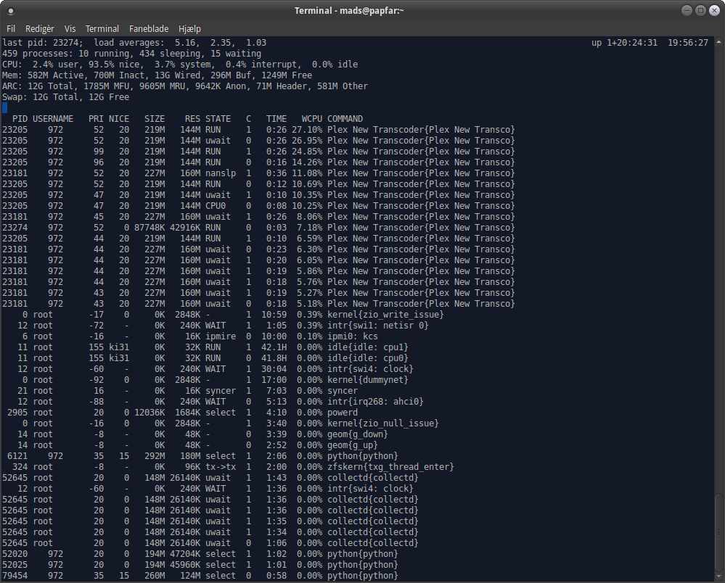Click the 'CPU0' state entry
Image resolution: width=725 pixels, height=583 pixels.
[x=216, y=206]
